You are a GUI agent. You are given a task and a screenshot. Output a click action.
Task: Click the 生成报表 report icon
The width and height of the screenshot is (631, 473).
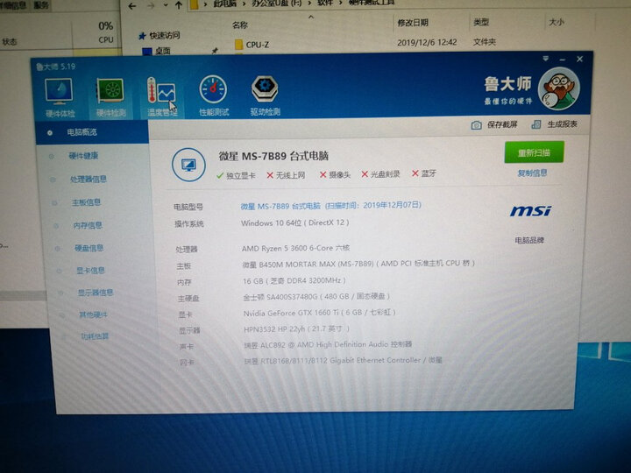click(x=536, y=124)
